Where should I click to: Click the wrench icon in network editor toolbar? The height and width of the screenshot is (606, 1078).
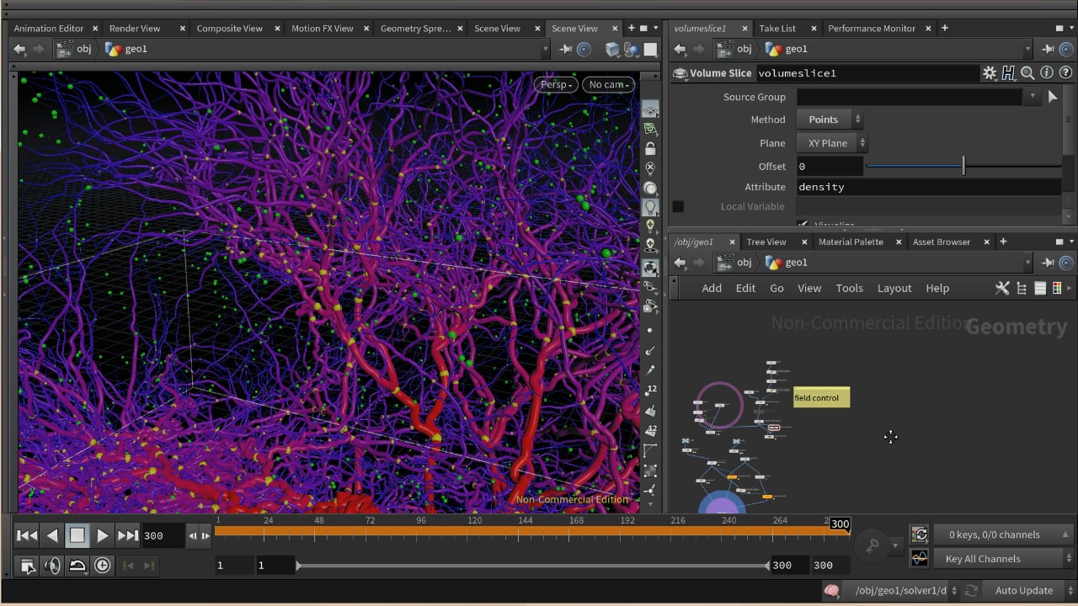tap(1002, 288)
